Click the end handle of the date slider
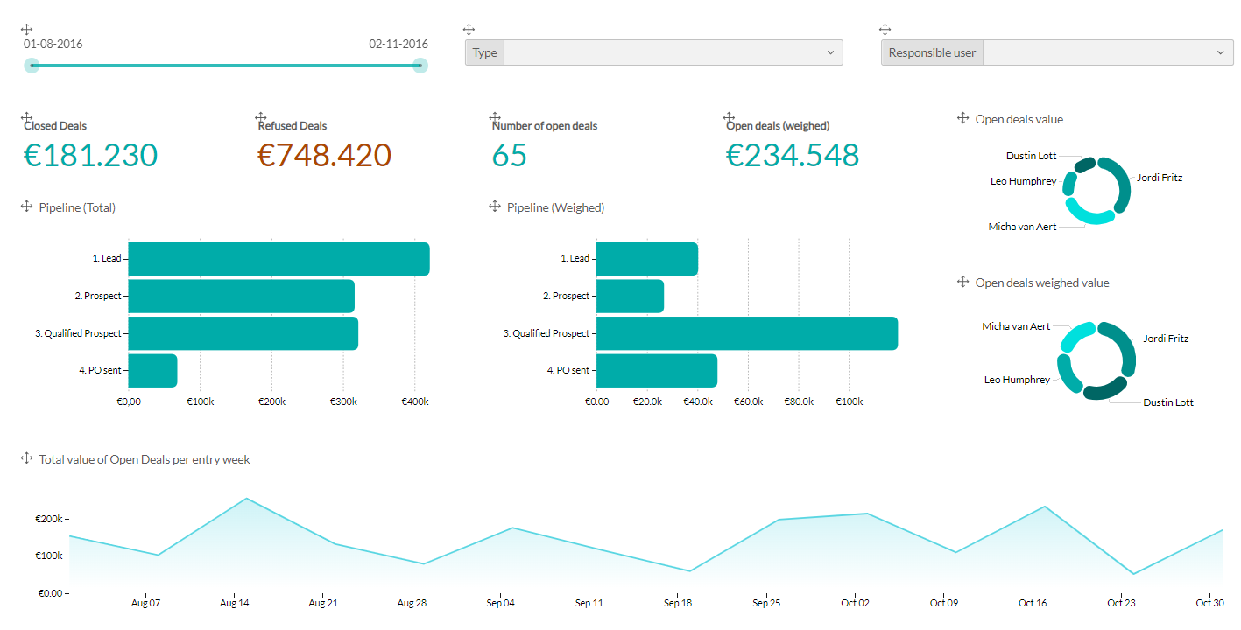The width and height of the screenshot is (1241, 630). click(420, 66)
